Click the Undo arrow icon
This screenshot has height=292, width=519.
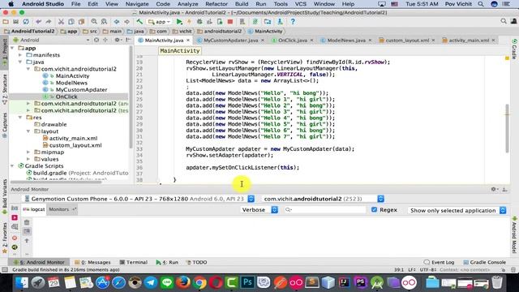click(x=38, y=22)
